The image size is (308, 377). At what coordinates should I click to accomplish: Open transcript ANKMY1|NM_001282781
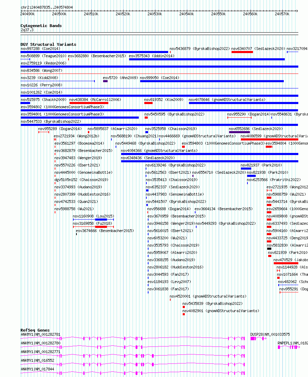click(x=40, y=334)
